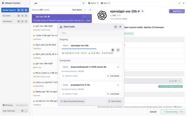
Task: Select the Mamba-gpt-3B-v4 result
Action: pyautogui.click(x=45, y=93)
